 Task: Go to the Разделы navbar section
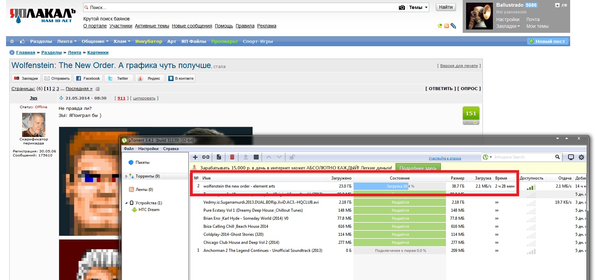[41, 41]
